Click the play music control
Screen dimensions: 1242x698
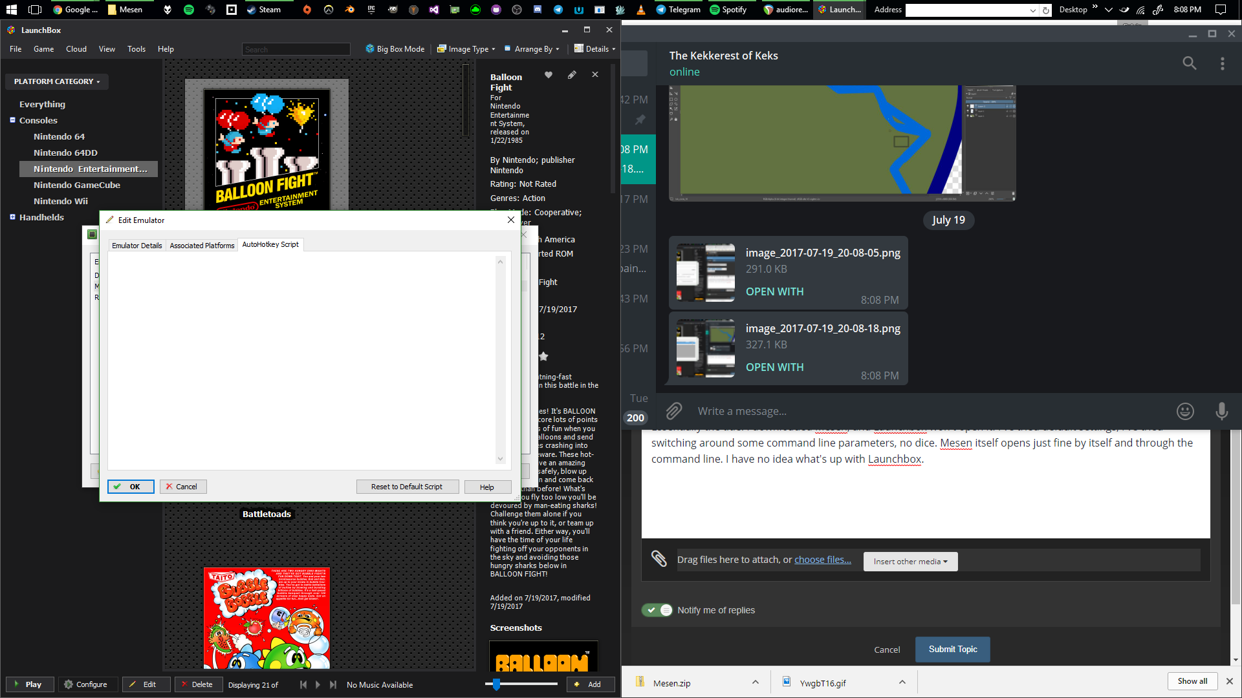318,684
